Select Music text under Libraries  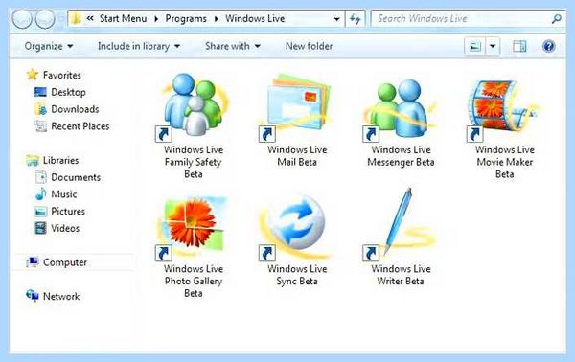(x=64, y=194)
